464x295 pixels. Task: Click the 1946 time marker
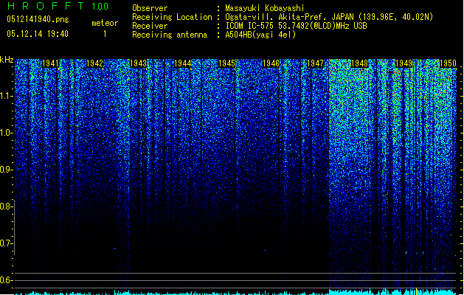271,63
